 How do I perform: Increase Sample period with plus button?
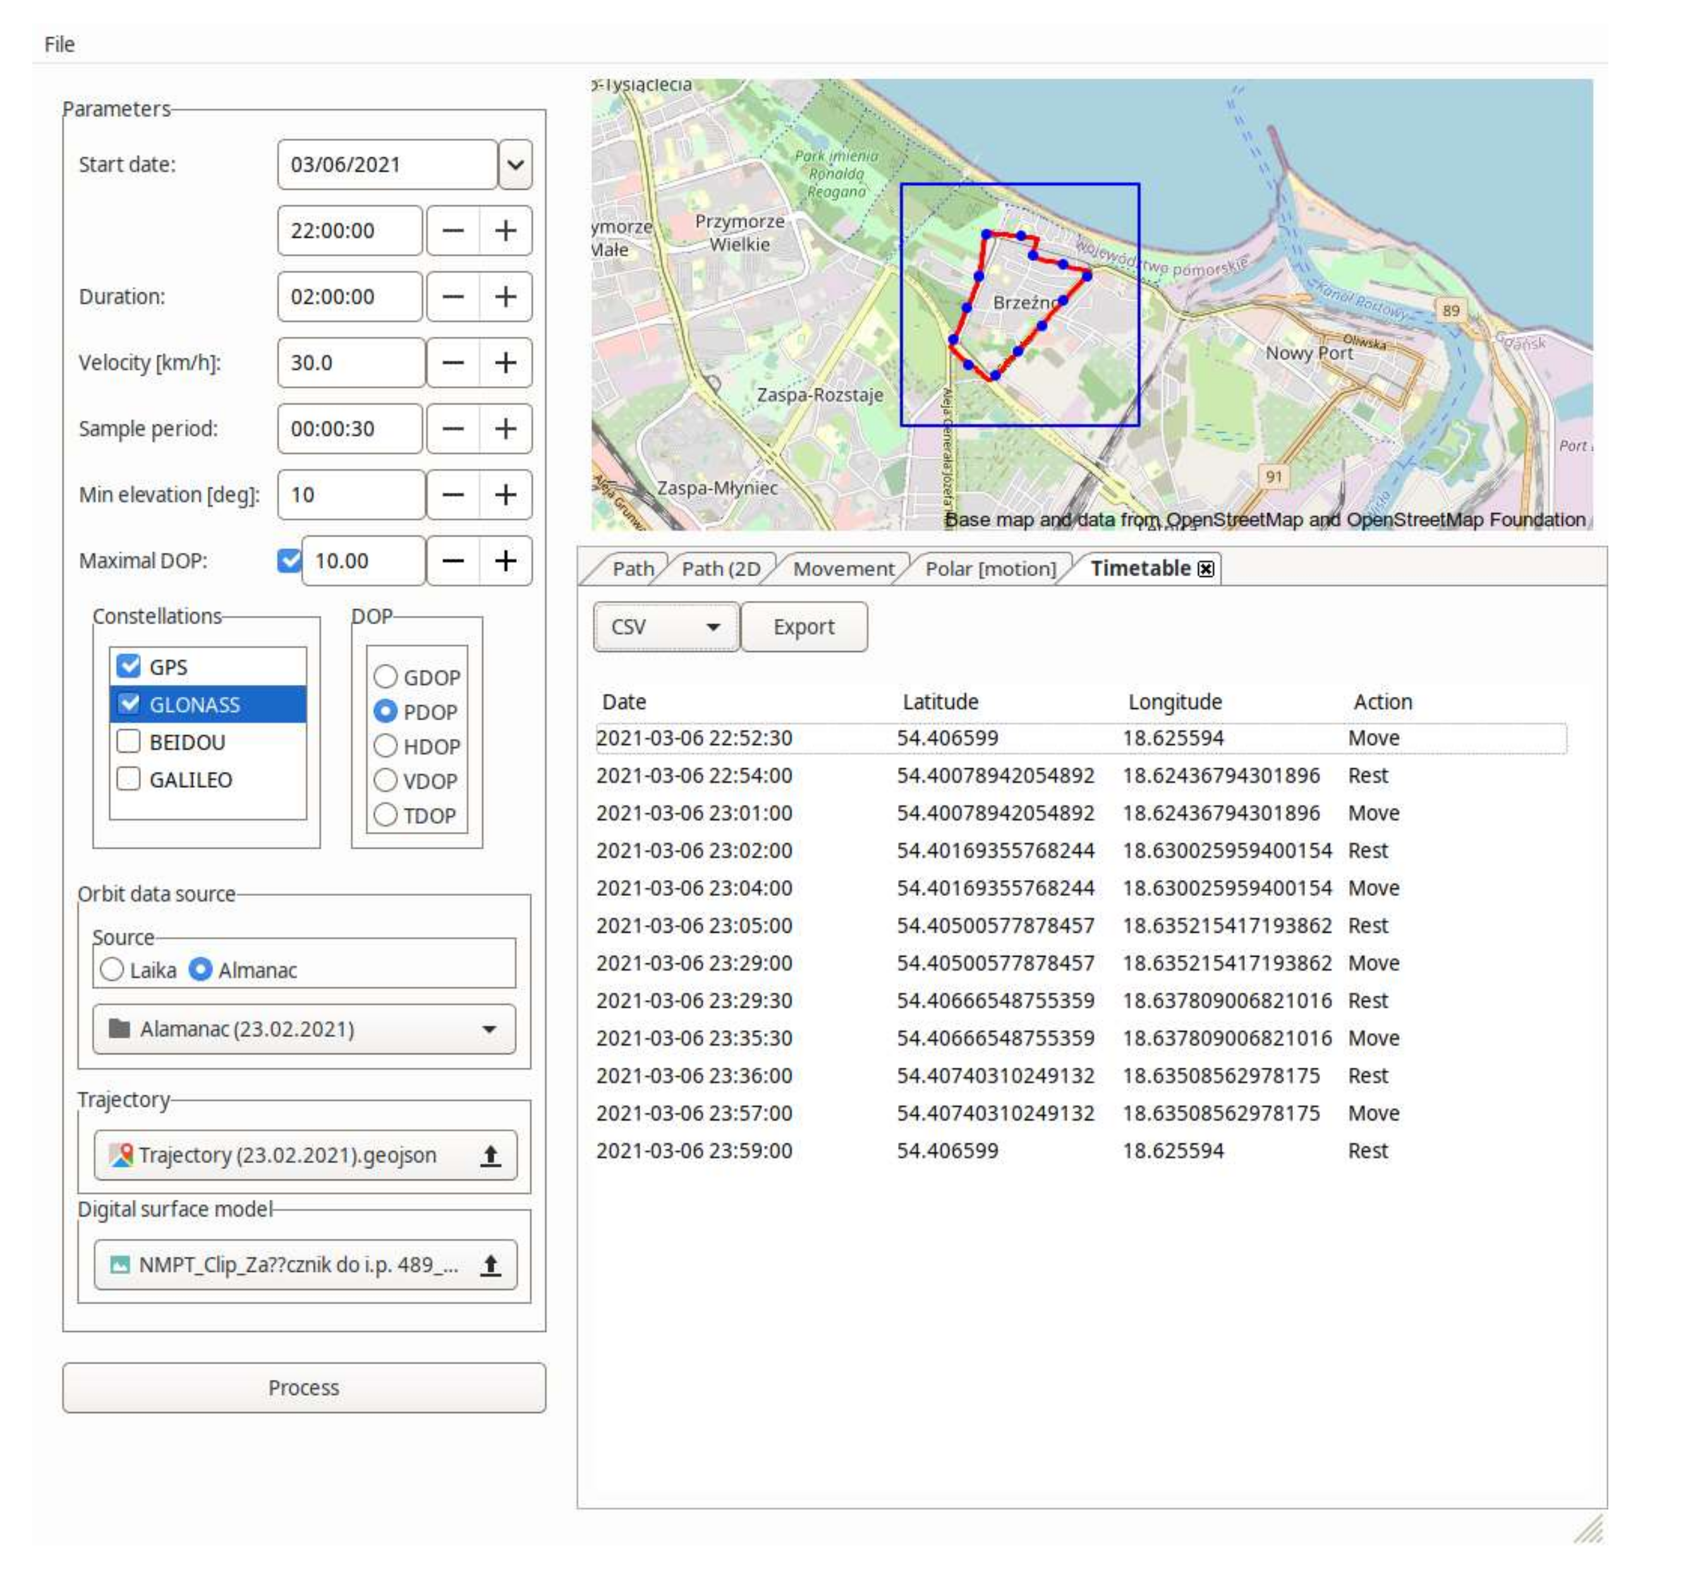point(506,429)
